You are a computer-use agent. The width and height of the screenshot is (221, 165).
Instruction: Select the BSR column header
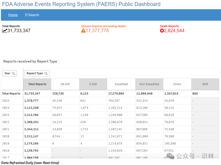click(205, 84)
